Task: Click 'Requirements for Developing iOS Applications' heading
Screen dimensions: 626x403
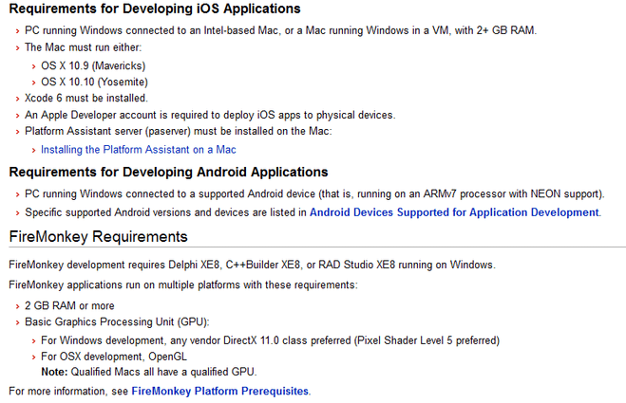Action: 155,9
